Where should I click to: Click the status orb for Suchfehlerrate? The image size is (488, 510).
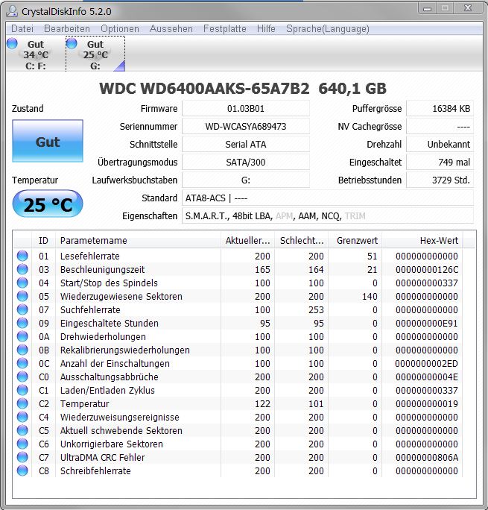[x=22, y=309]
